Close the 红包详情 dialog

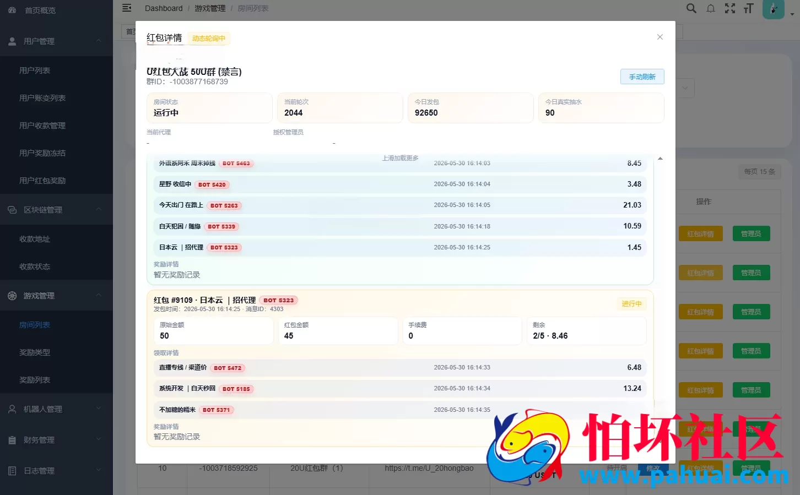(x=660, y=37)
